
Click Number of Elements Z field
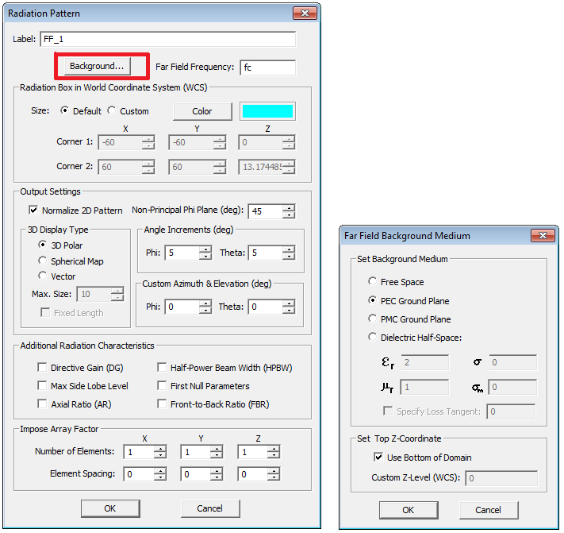click(x=252, y=452)
